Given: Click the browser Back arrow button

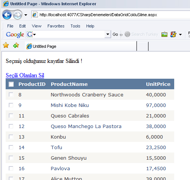Looking at the screenshot, I should tap(7, 15).
